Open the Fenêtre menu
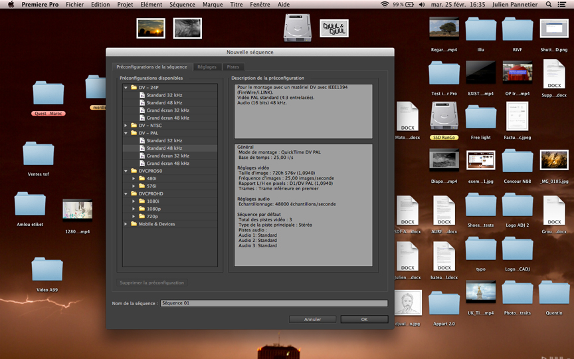Viewport: 574px width, 359px height. [260, 5]
